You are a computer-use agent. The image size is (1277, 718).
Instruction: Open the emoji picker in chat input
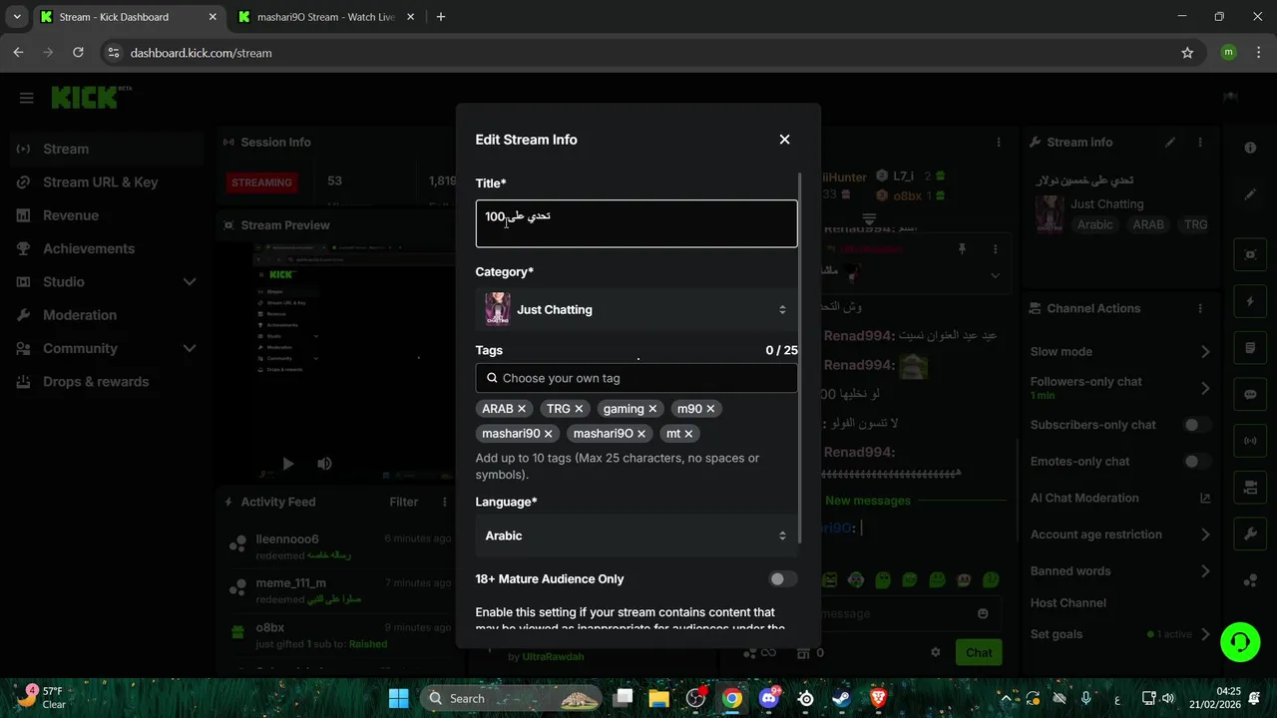coord(983,613)
